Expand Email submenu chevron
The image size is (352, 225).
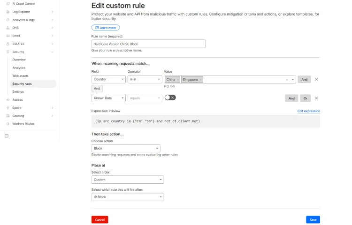[52, 36]
